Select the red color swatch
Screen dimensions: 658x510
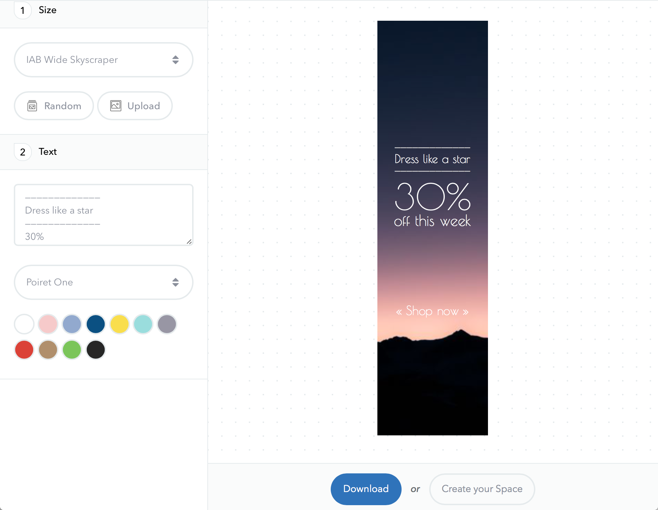pyautogui.click(x=24, y=350)
